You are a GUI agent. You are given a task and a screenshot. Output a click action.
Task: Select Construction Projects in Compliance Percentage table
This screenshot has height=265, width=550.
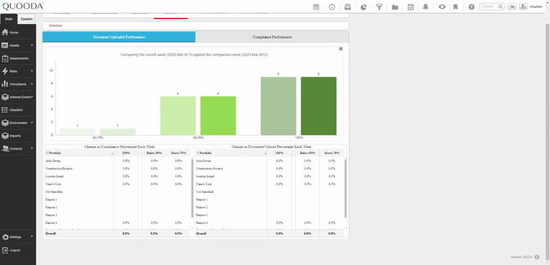point(118,169)
